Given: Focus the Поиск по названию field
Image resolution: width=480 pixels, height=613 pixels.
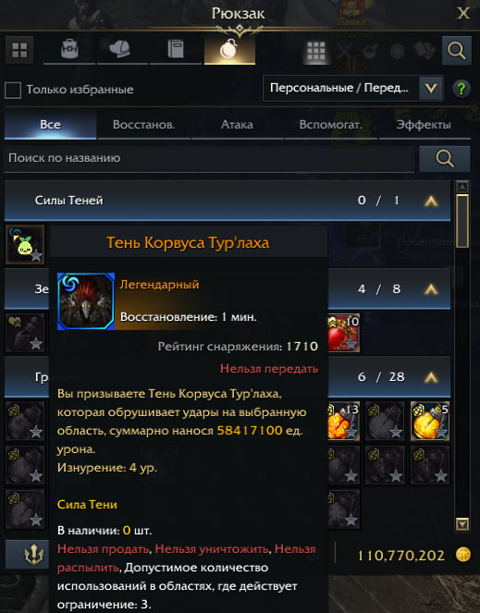Looking at the screenshot, I should click(209, 159).
